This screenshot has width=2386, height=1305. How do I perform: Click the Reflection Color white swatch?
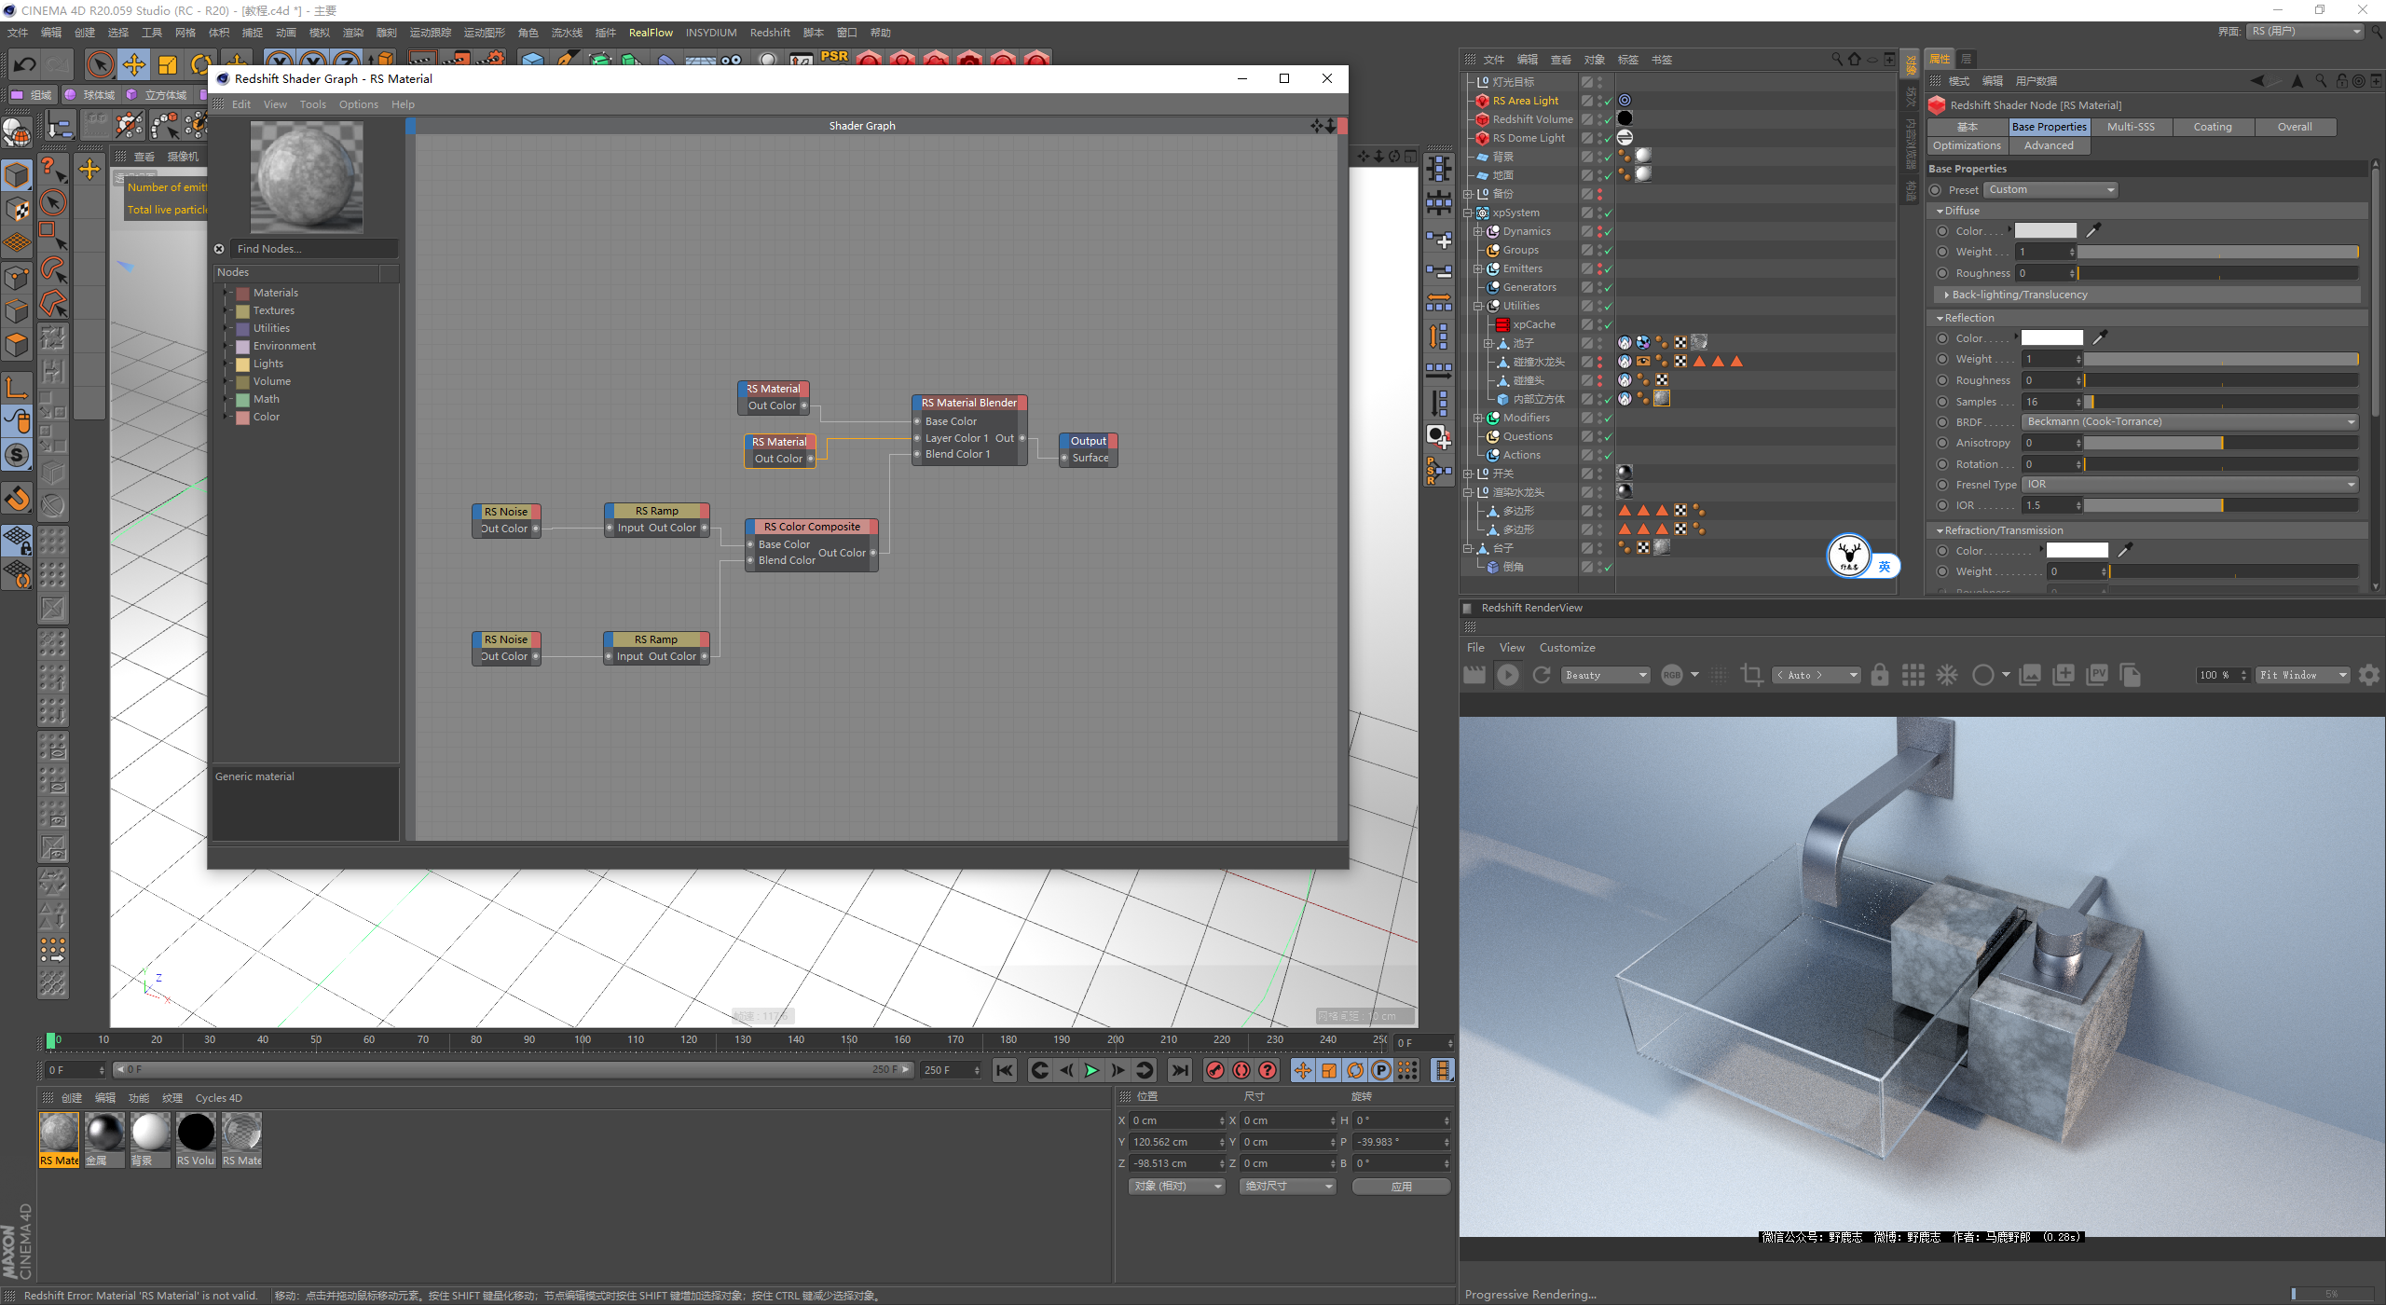click(x=2051, y=338)
